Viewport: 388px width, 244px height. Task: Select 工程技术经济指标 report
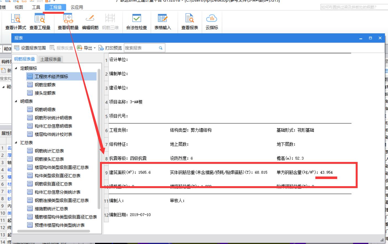click(x=61, y=76)
